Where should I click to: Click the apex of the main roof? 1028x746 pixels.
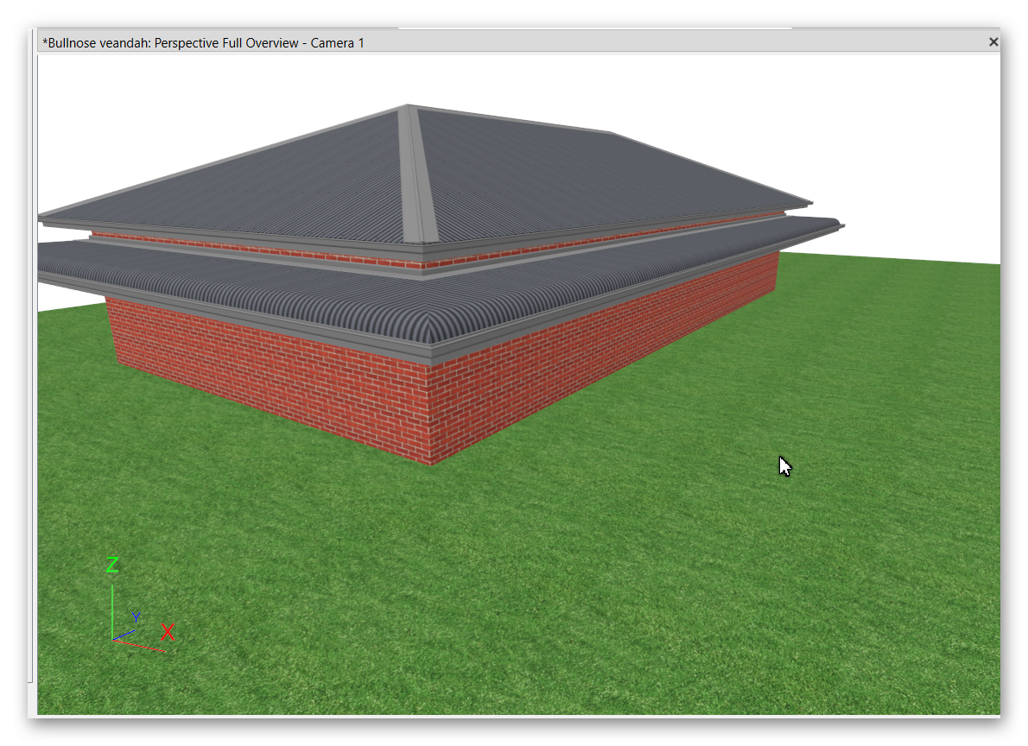[407, 107]
